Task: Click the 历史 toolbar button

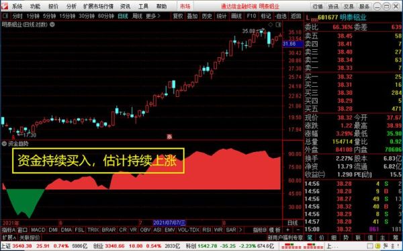Action: (x=207, y=16)
